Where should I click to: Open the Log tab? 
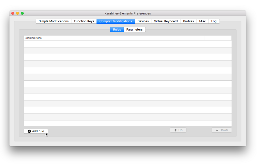pyautogui.click(x=214, y=21)
